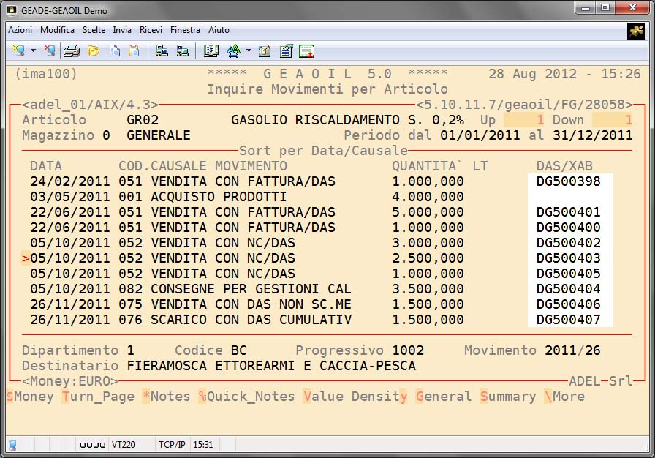Image resolution: width=655 pixels, height=458 pixels.
Task: Click the Turn_Page command
Action: pyautogui.click(x=99, y=396)
